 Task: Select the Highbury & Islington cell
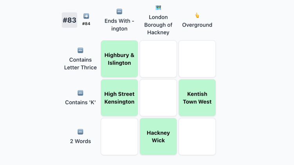pyautogui.click(x=119, y=59)
